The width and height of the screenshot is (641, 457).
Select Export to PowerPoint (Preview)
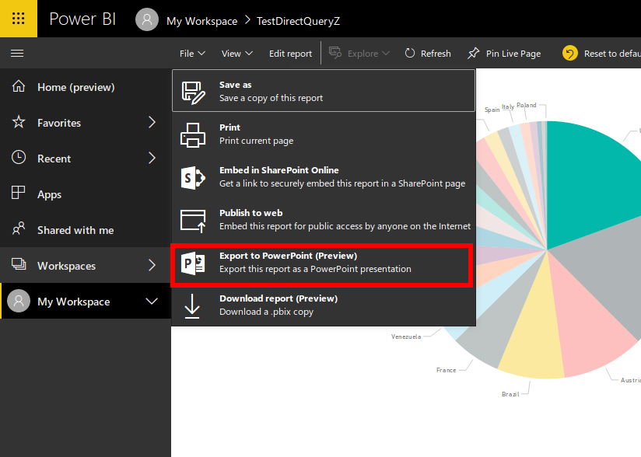click(322, 263)
